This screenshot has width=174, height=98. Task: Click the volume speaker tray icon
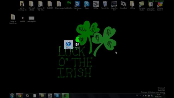point(146,96)
